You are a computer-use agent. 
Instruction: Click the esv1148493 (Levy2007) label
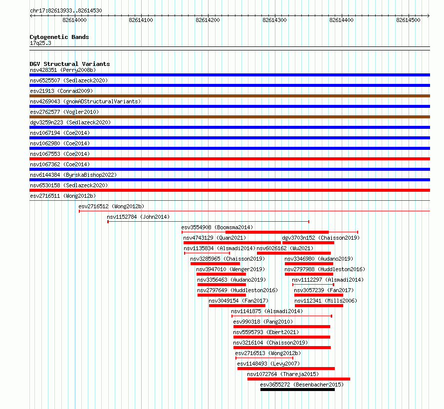268,364
